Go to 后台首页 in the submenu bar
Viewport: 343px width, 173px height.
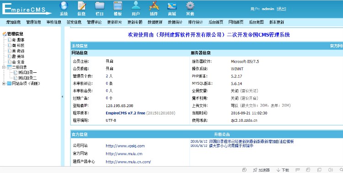(216, 22)
